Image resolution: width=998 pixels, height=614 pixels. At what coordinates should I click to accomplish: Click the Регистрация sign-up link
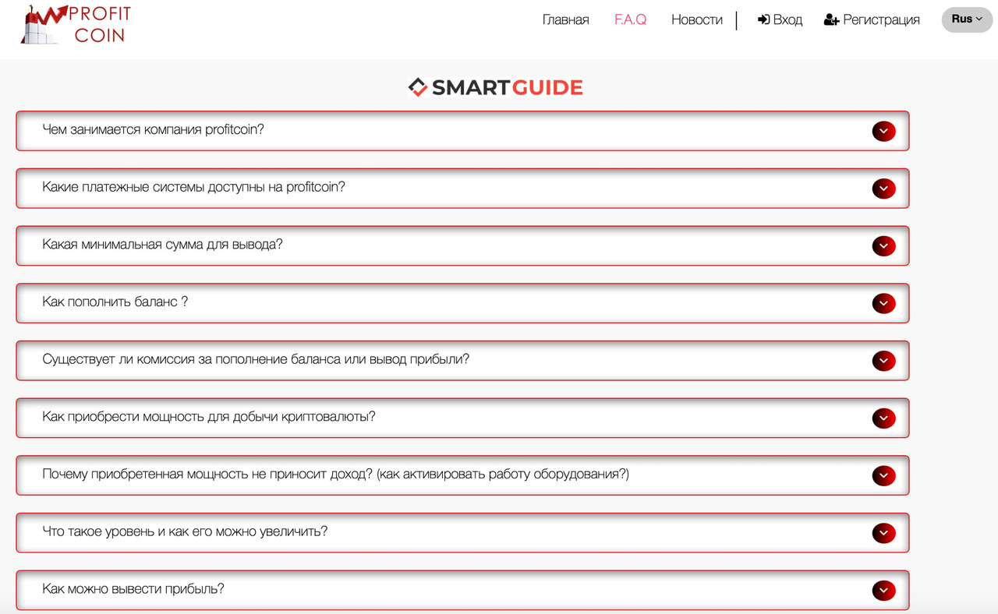pos(872,19)
